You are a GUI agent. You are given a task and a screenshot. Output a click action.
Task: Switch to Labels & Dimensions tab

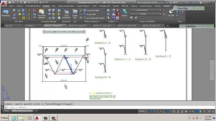pos(66,6)
